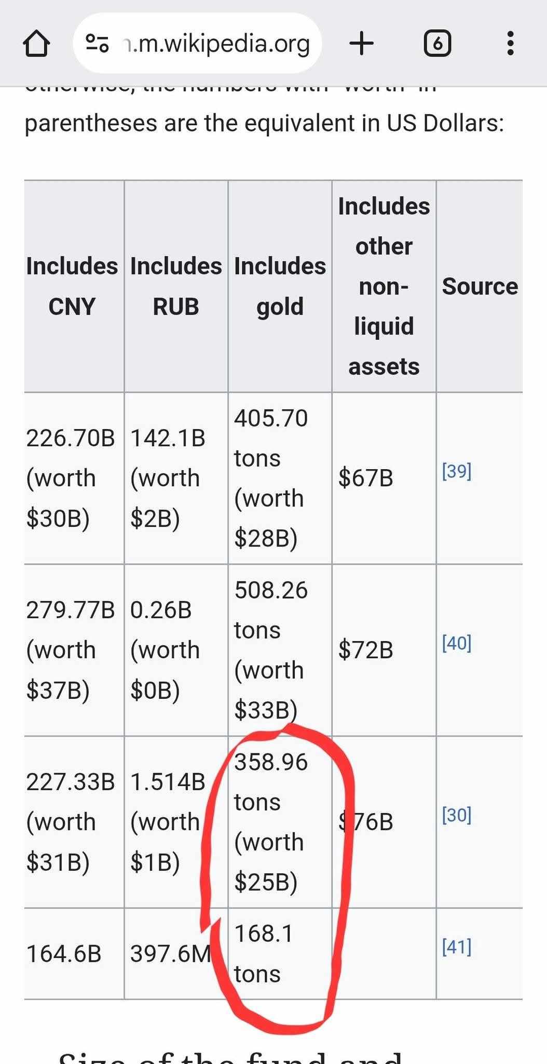The width and height of the screenshot is (547, 1064).
Task: Open citation link [41]
Action: pyautogui.click(x=457, y=947)
